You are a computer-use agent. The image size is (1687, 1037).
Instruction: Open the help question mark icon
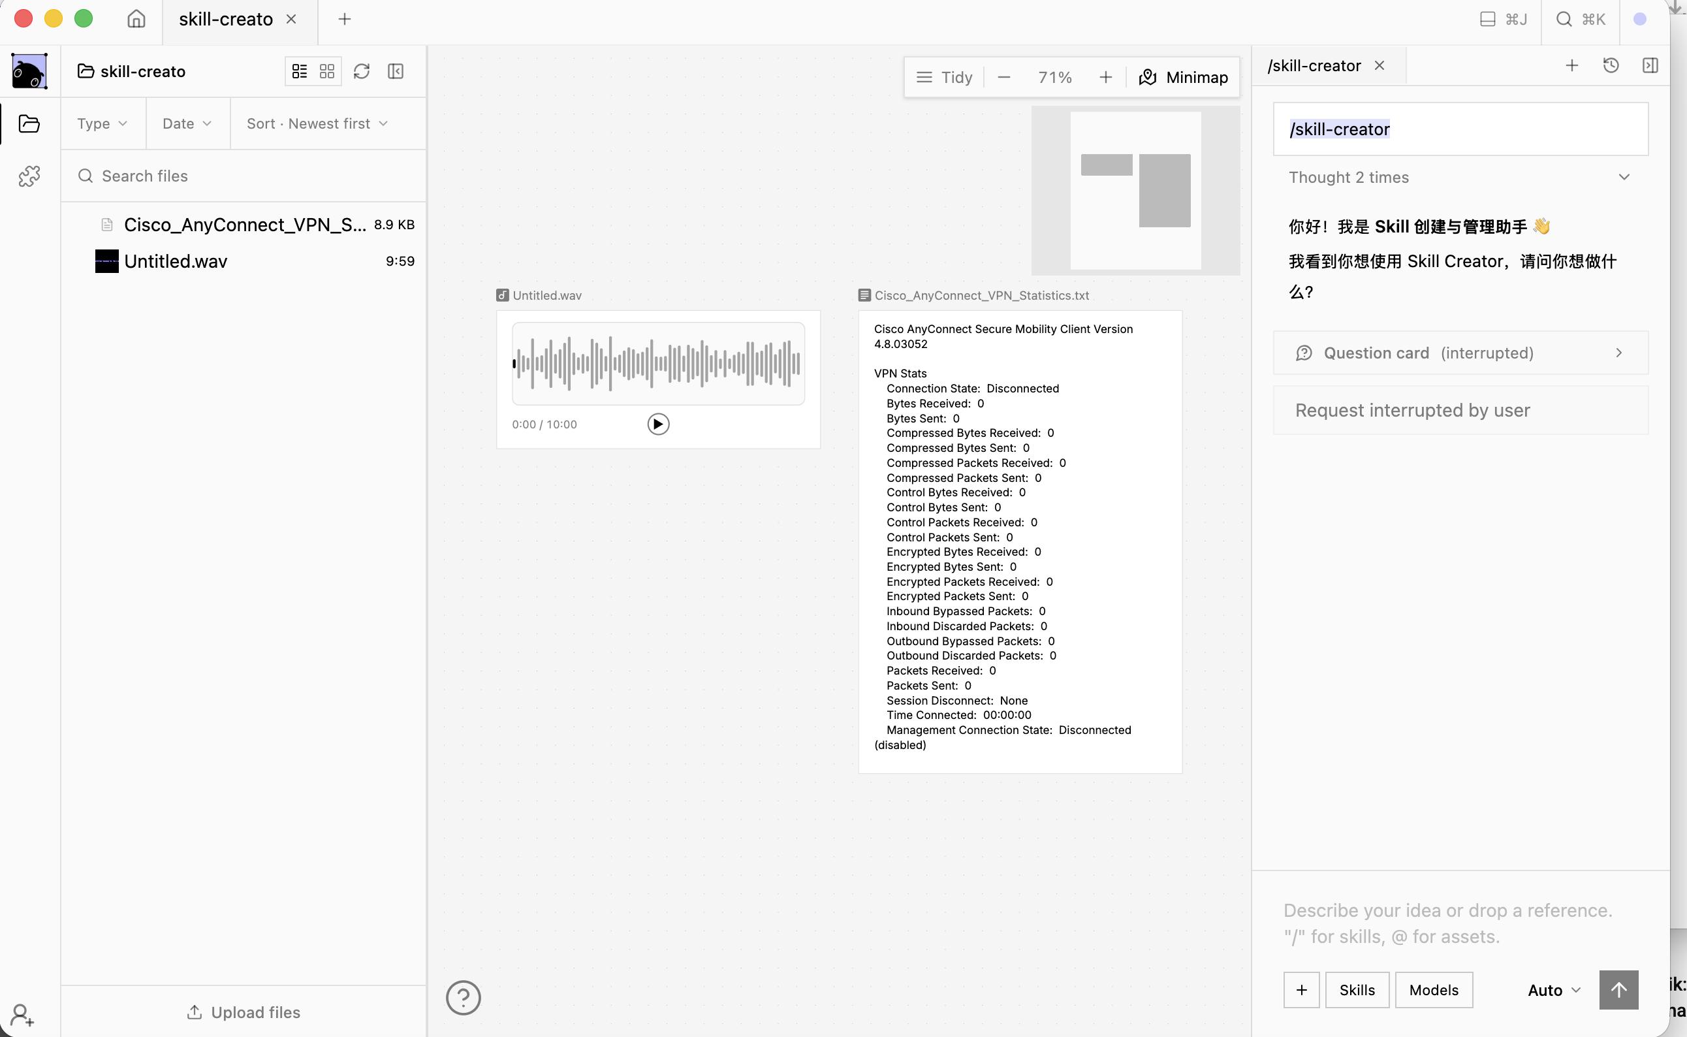tap(464, 998)
